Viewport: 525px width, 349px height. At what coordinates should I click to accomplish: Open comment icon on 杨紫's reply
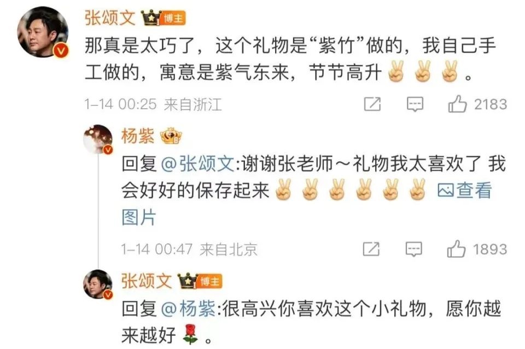pos(414,250)
